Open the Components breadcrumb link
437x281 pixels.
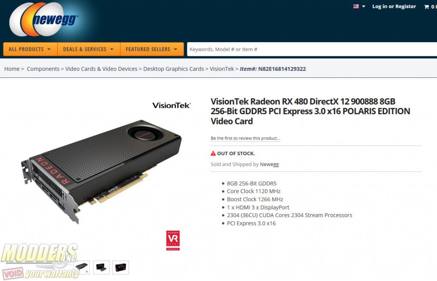tap(43, 69)
